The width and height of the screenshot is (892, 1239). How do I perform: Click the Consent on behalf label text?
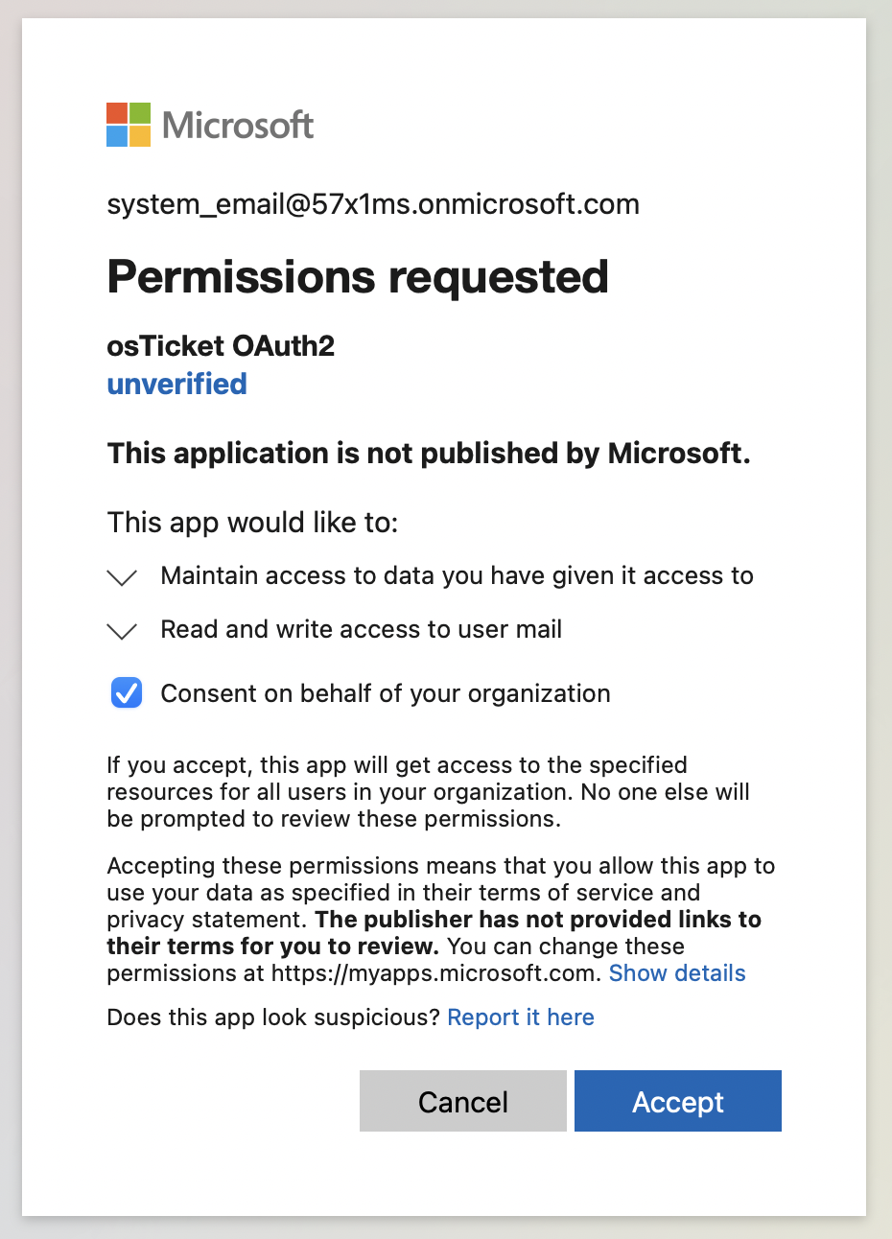[x=385, y=693]
